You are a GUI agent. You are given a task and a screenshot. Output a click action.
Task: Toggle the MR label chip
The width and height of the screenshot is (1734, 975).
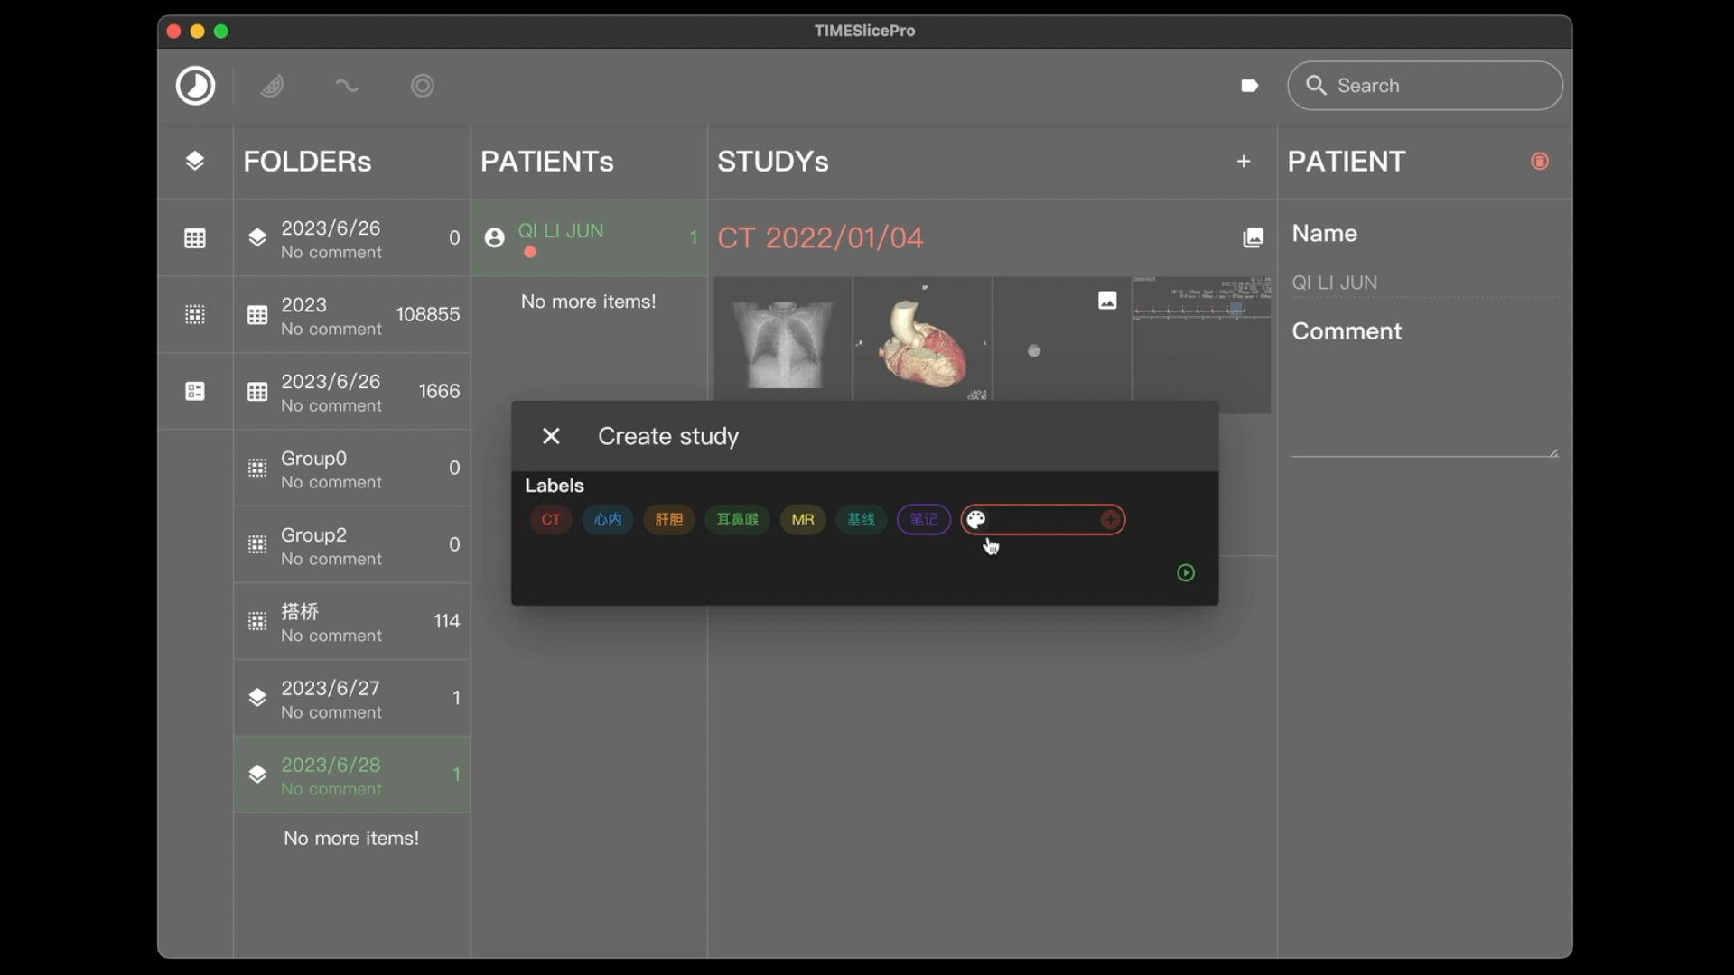point(802,520)
